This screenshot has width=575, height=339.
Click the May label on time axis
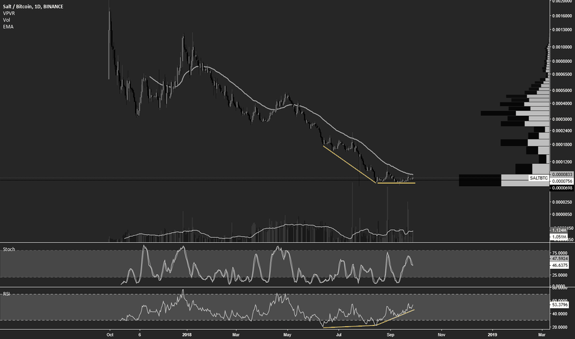click(x=287, y=335)
